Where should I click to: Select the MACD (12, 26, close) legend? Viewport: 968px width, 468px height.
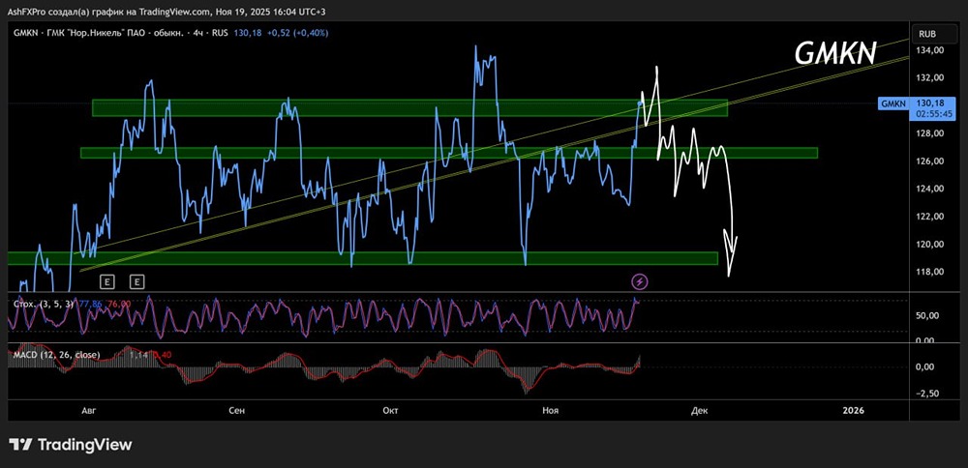(56, 355)
